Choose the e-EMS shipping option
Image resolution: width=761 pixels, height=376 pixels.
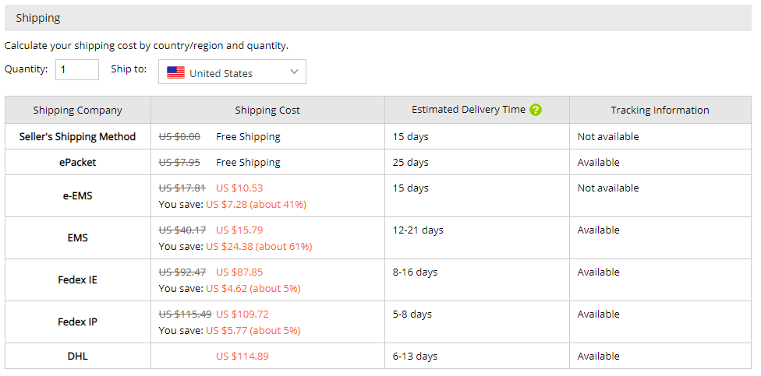[78, 196]
